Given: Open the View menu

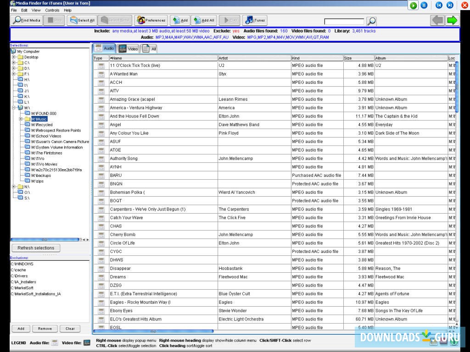Looking at the screenshot, I should pyautogui.click(x=36, y=10).
